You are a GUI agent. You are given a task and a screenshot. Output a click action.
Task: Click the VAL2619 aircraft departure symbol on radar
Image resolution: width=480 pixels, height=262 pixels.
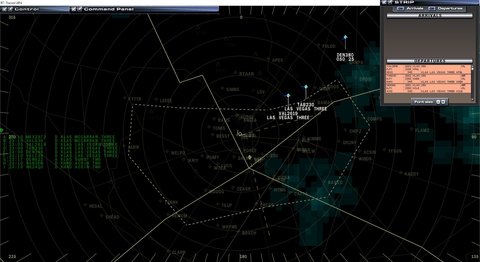point(288,95)
